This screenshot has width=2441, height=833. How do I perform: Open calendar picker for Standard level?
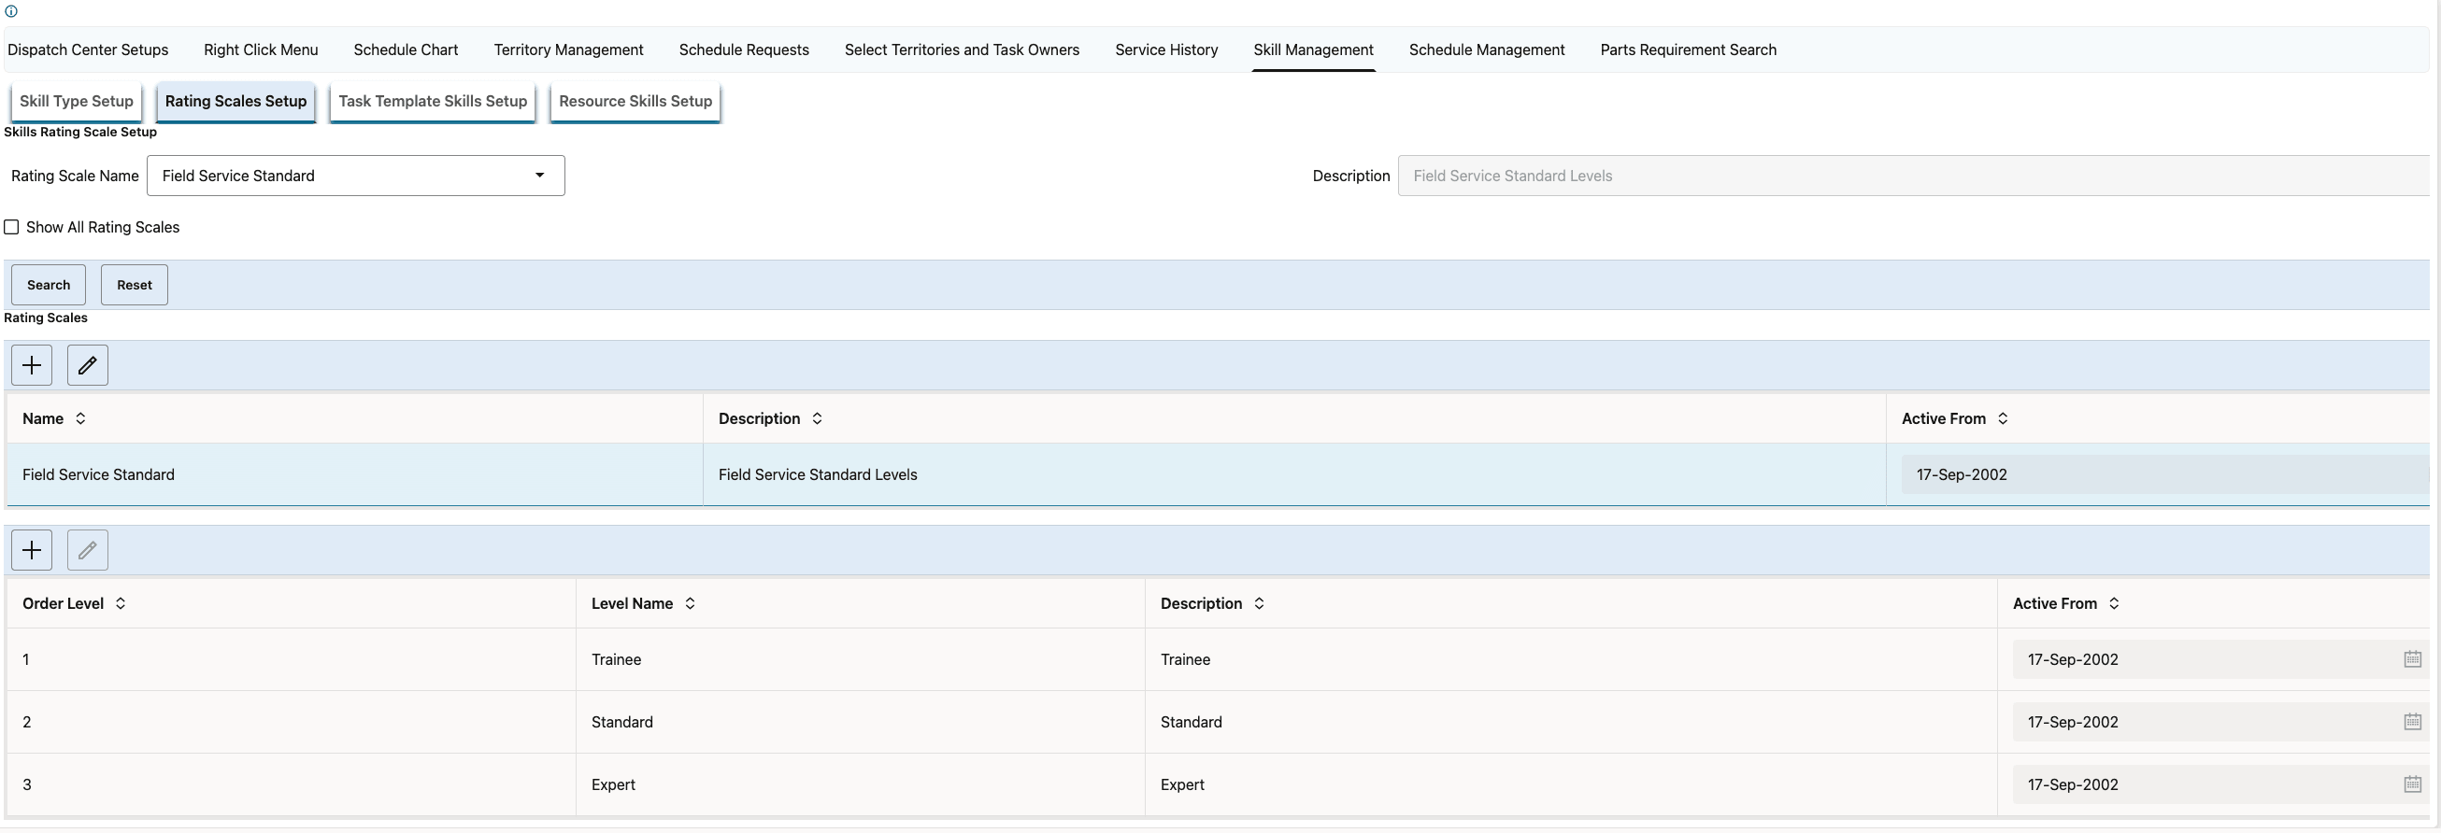(2412, 722)
